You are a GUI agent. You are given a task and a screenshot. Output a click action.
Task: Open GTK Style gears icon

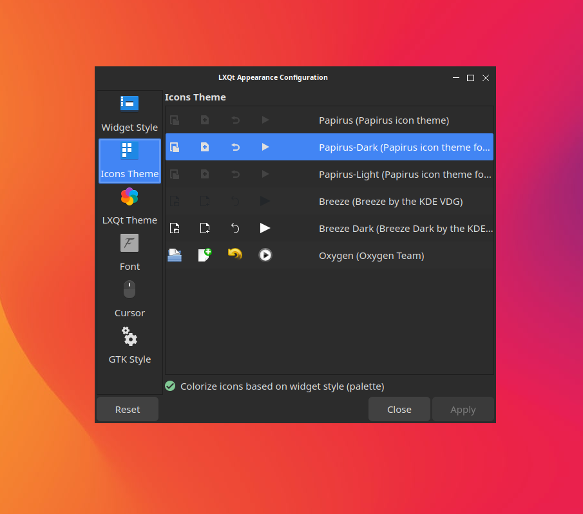[x=129, y=336]
